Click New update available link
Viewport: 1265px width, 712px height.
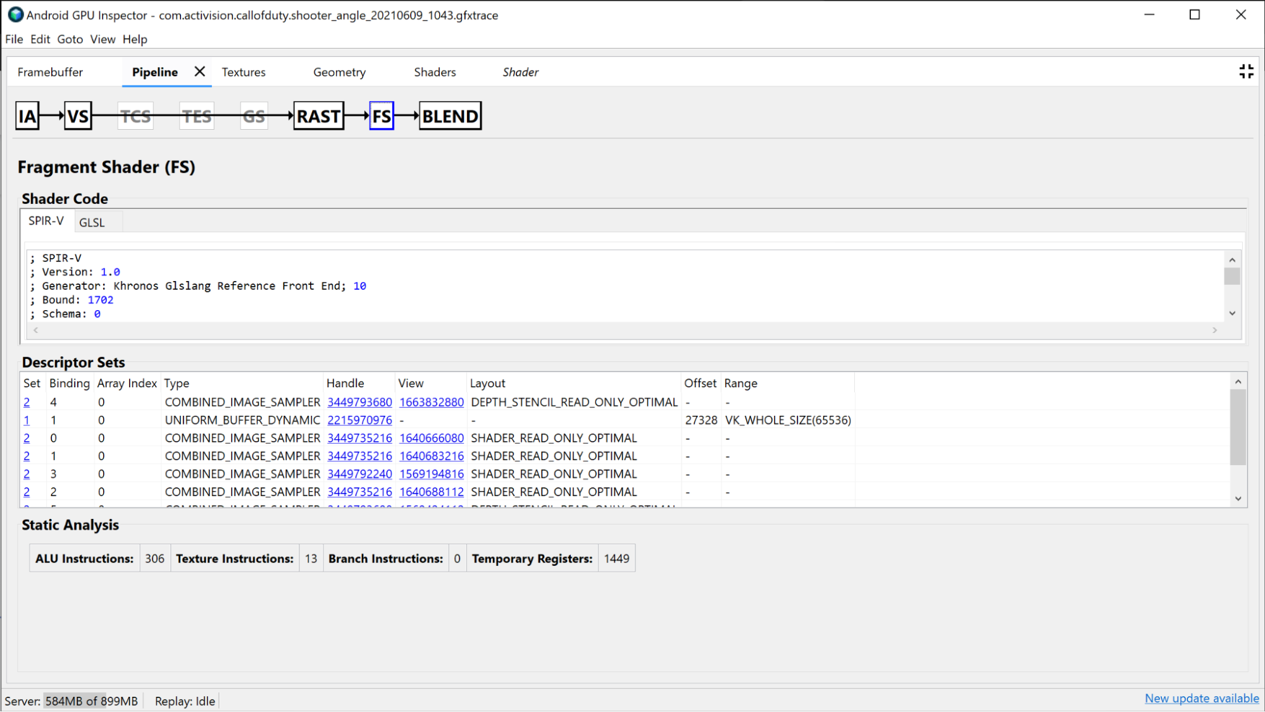pos(1202,700)
